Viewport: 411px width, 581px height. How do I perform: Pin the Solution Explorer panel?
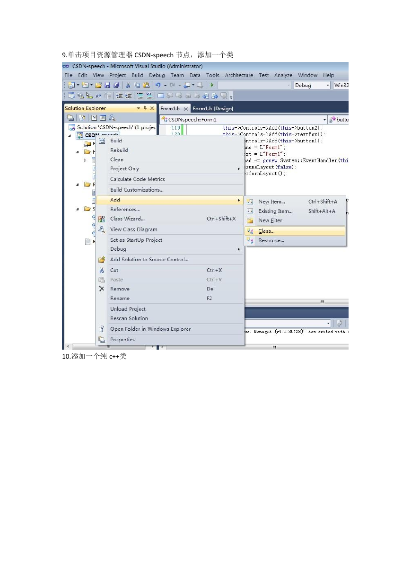(x=145, y=108)
